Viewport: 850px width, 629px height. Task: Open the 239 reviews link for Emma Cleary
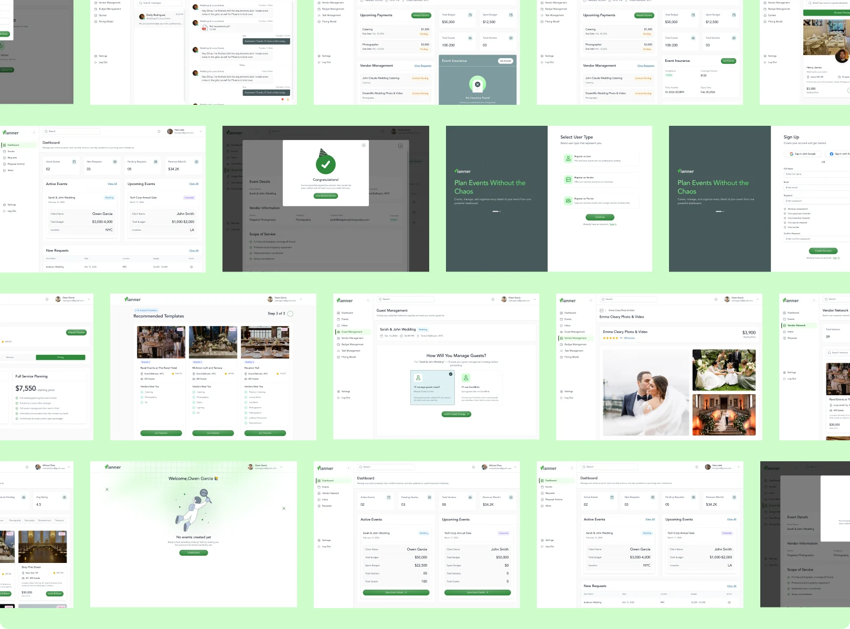629,338
